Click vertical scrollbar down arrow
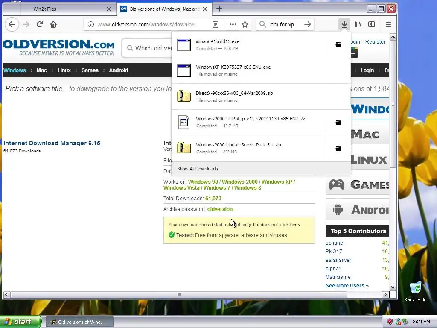The image size is (437, 328). pos(393,287)
